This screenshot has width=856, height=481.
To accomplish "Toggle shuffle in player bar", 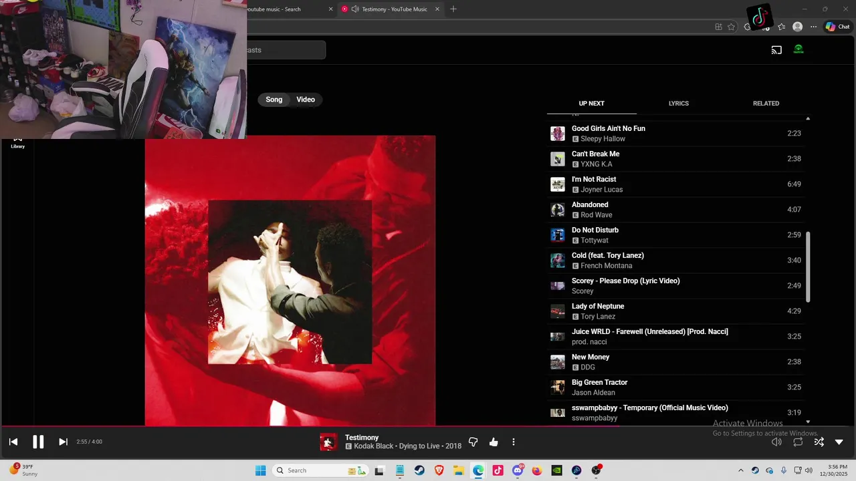I will [819, 442].
